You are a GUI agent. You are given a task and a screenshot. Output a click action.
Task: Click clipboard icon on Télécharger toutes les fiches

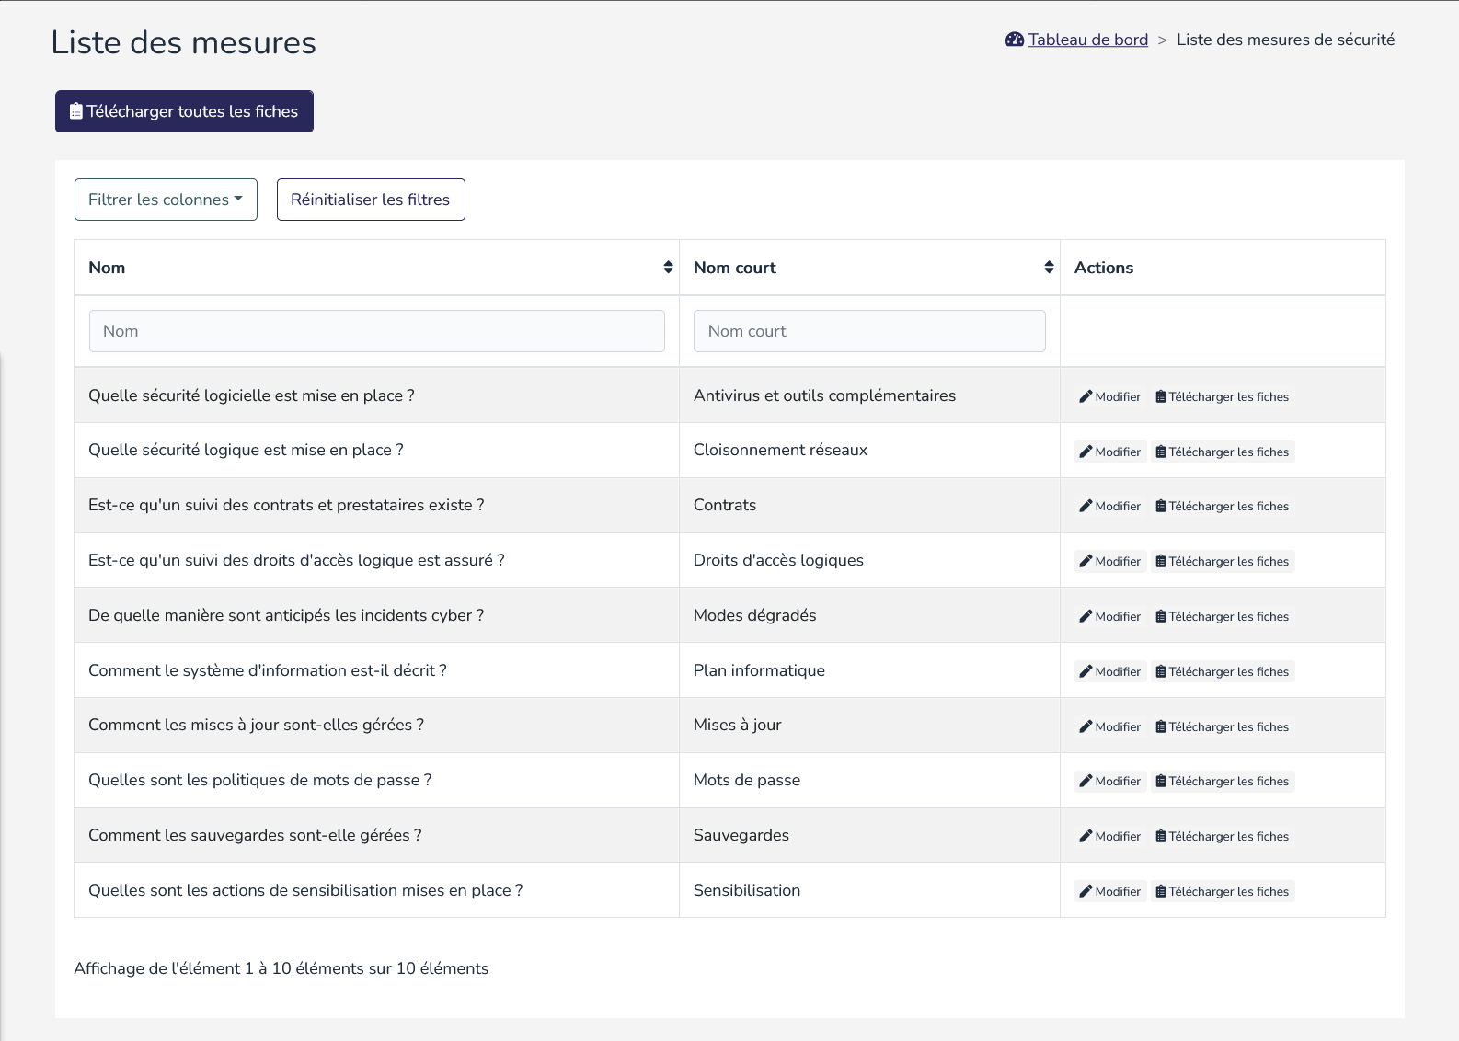(x=76, y=111)
